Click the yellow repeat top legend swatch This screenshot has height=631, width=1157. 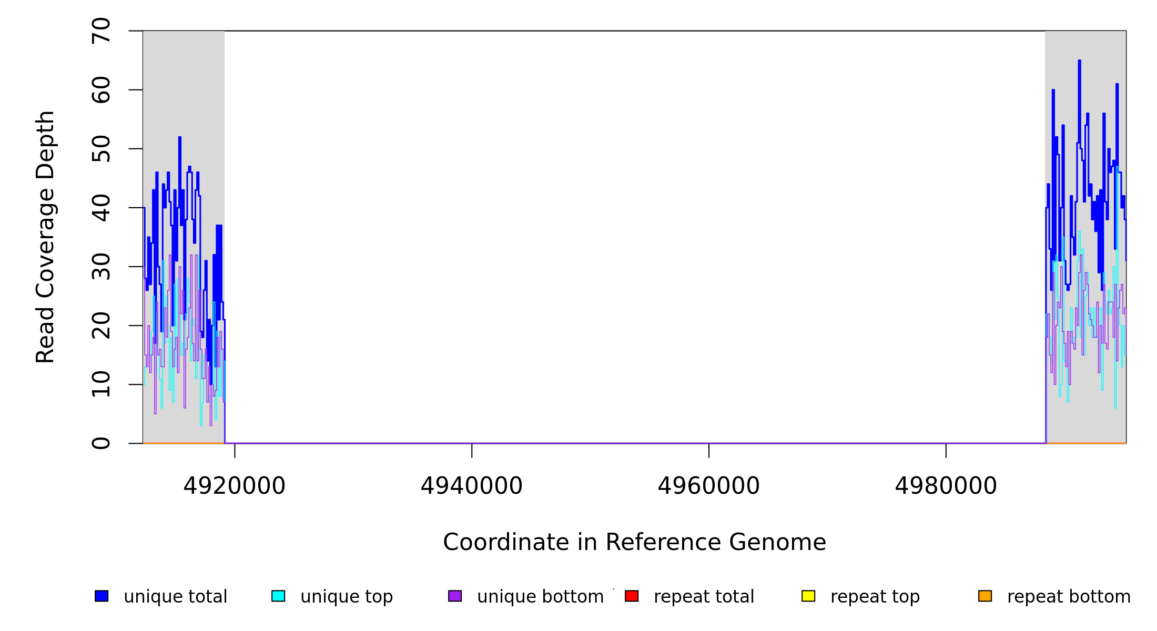pos(808,596)
